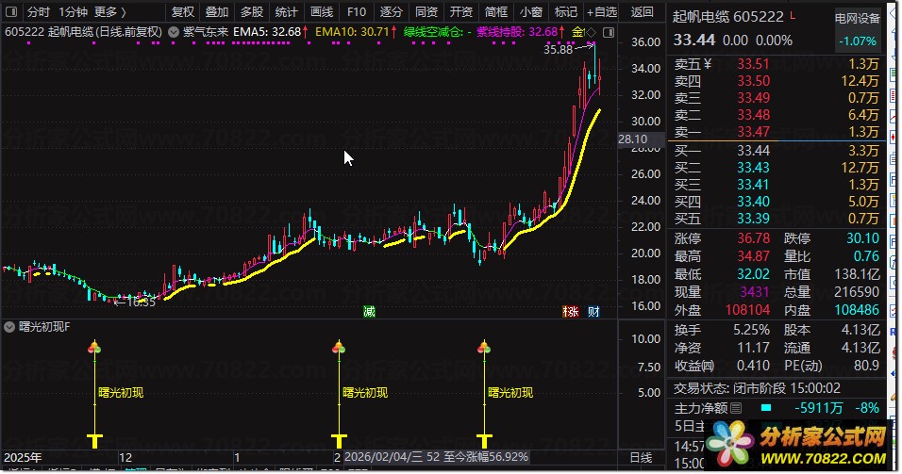Click the green 减 marker
The height and width of the screenshot is (474, 902).
pyautogui.click(x=369, y=311)
